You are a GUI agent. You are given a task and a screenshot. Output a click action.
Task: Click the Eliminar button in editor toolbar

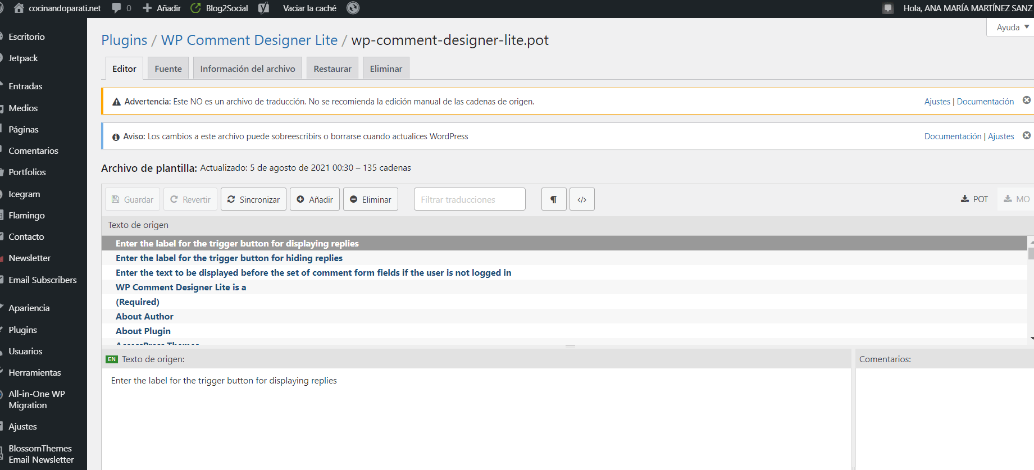(371, 199)
